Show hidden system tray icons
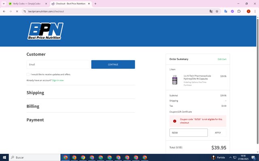Screen dimensions: 259x161 click(x=230, y=157)
